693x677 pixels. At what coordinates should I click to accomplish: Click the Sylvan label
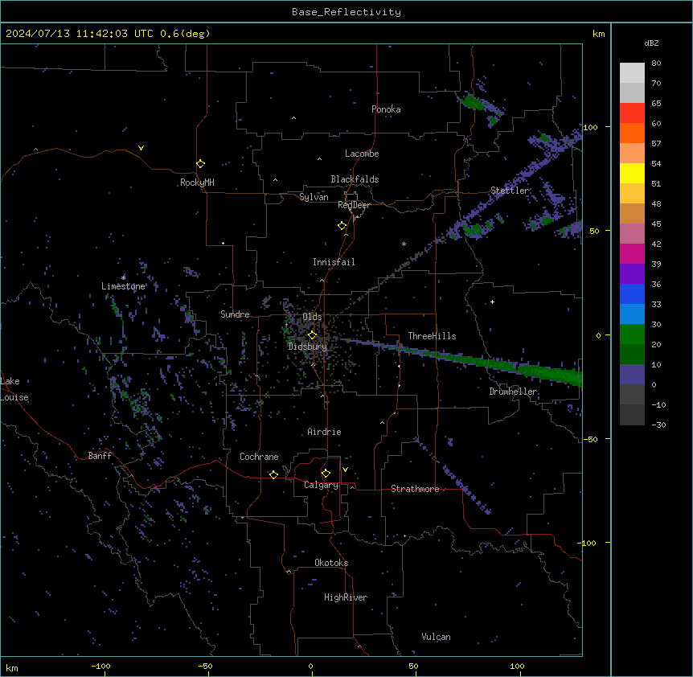coord(314,197)
